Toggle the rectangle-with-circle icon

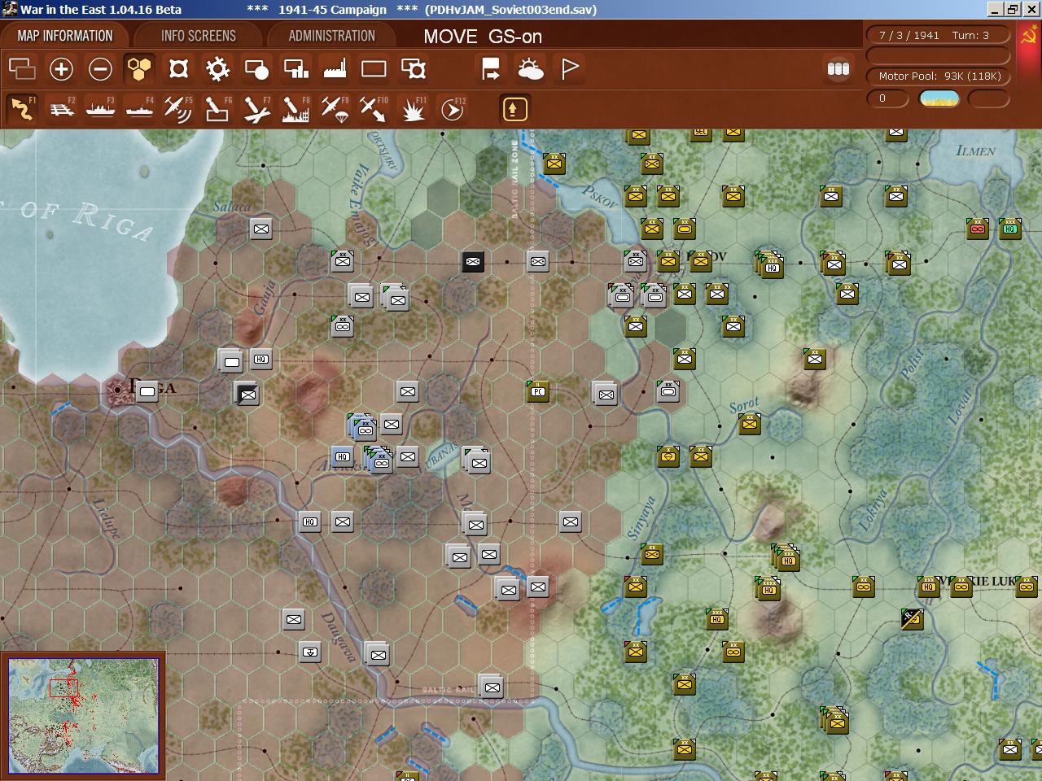(256, 69)
